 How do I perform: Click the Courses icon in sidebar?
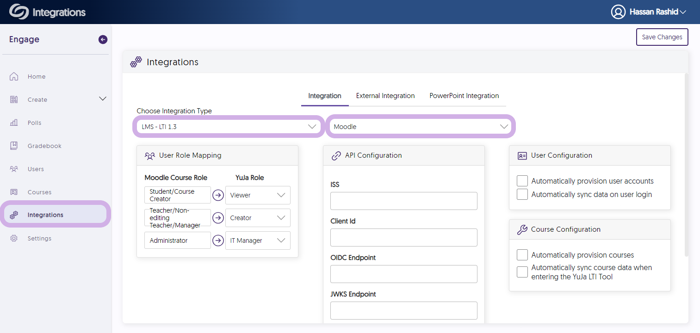(x=14, y=192)
